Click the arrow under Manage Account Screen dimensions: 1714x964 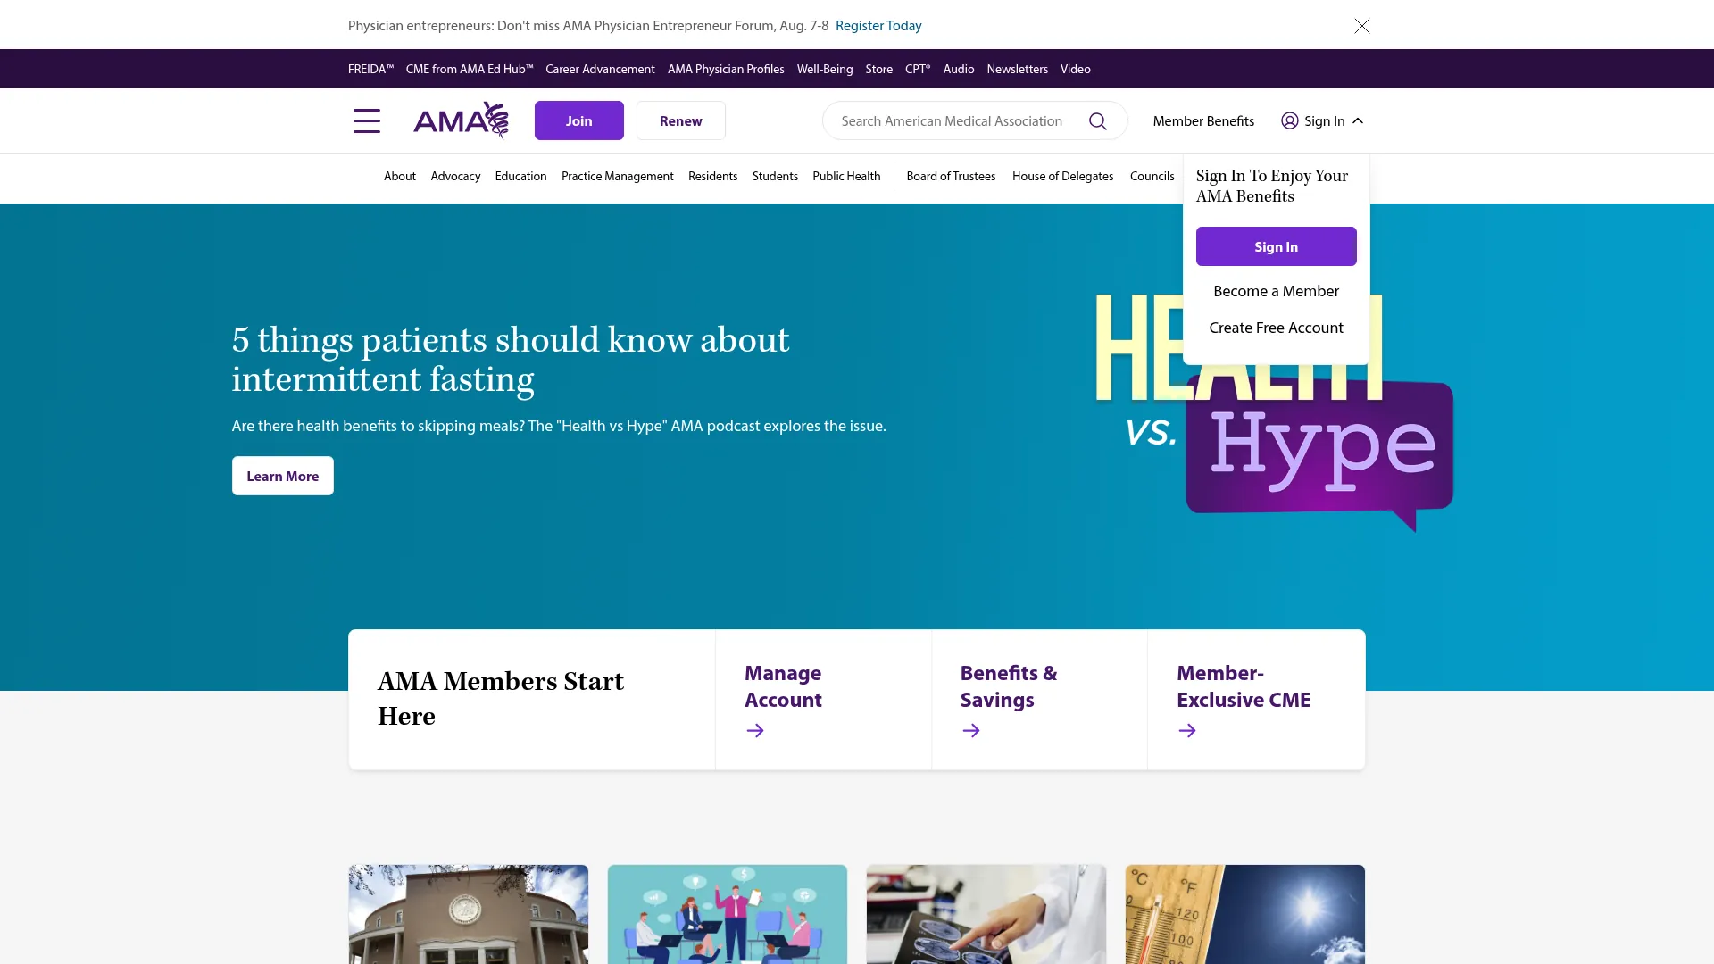(x=755, y=731)
